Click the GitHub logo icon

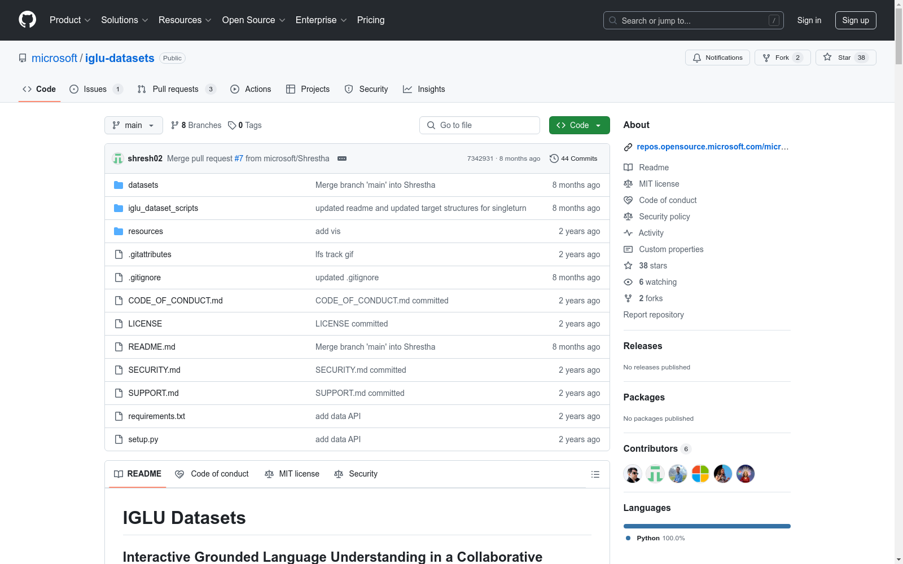click(27, 20)
